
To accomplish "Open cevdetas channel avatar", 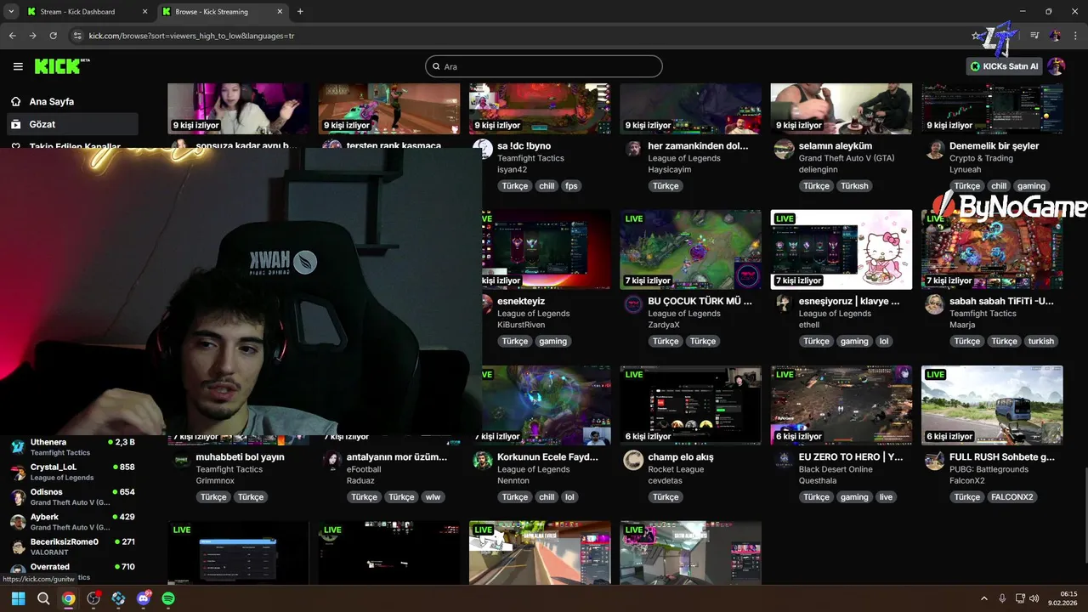I will click(633, 460).
